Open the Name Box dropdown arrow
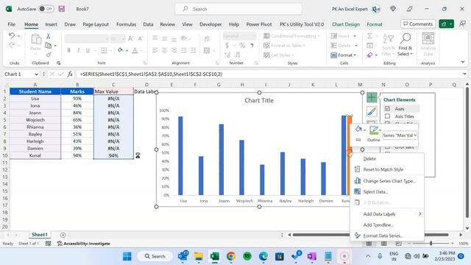Screen dimensions: 471x265 [36, 74]
